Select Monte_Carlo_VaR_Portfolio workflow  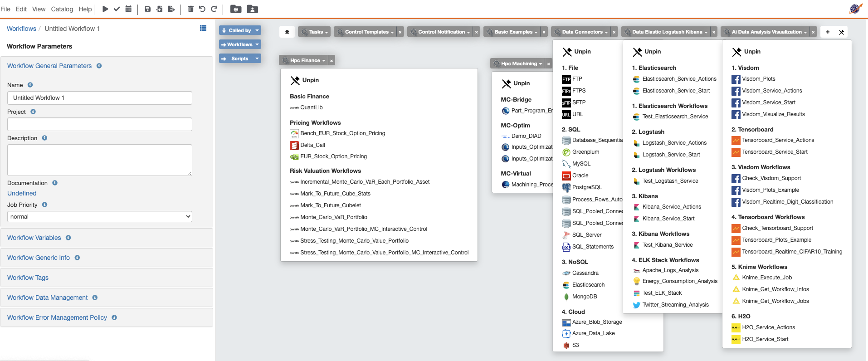click(328, 217)
